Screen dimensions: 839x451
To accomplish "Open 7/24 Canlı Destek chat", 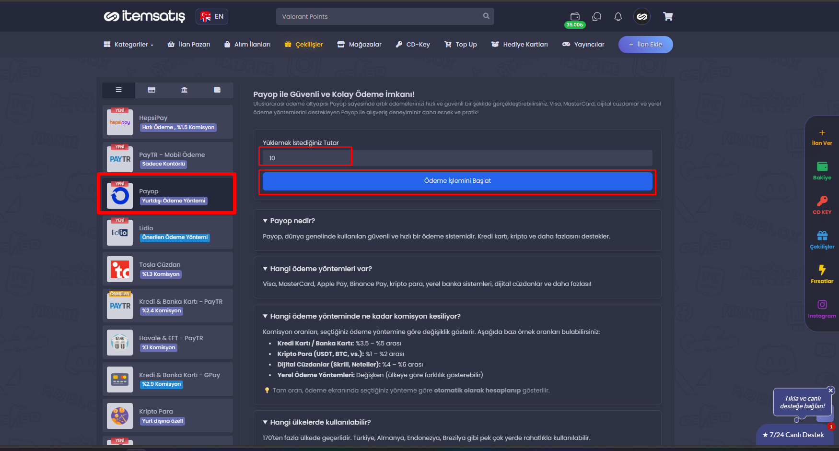I will (793, 435).
